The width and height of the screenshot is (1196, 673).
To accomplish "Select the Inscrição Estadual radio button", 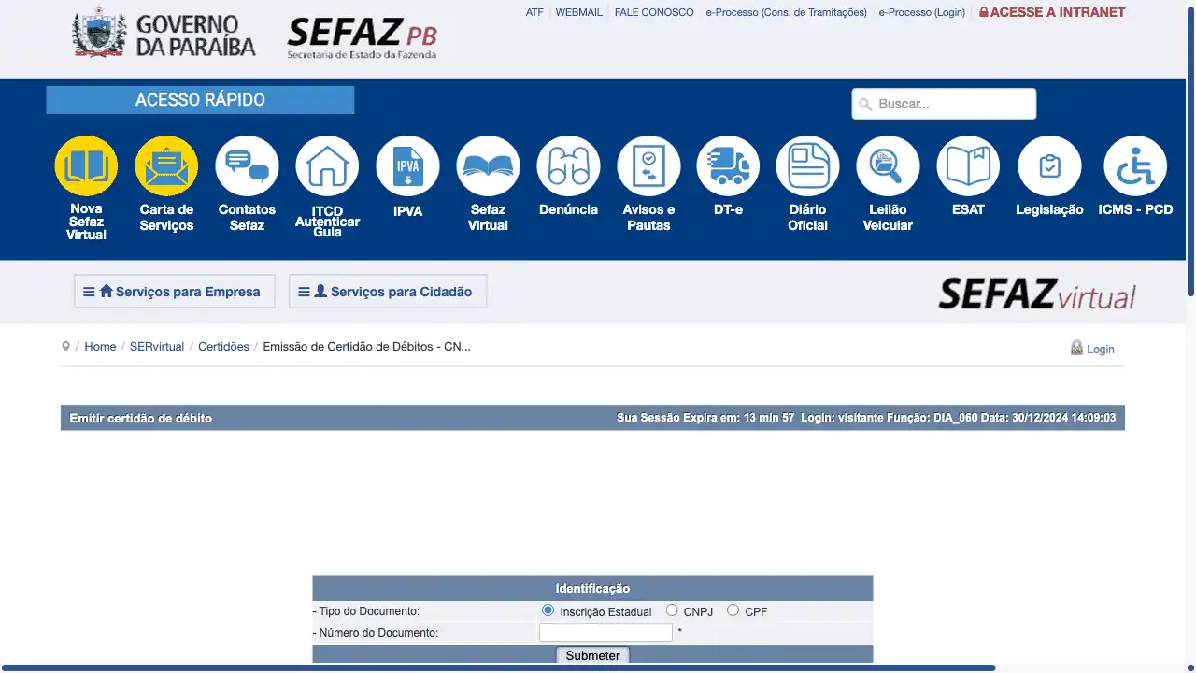I will click(548, 610).
